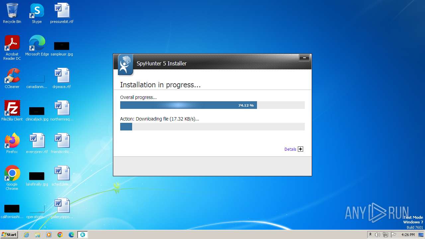Expand installer Details plus box

coord(300,149)
